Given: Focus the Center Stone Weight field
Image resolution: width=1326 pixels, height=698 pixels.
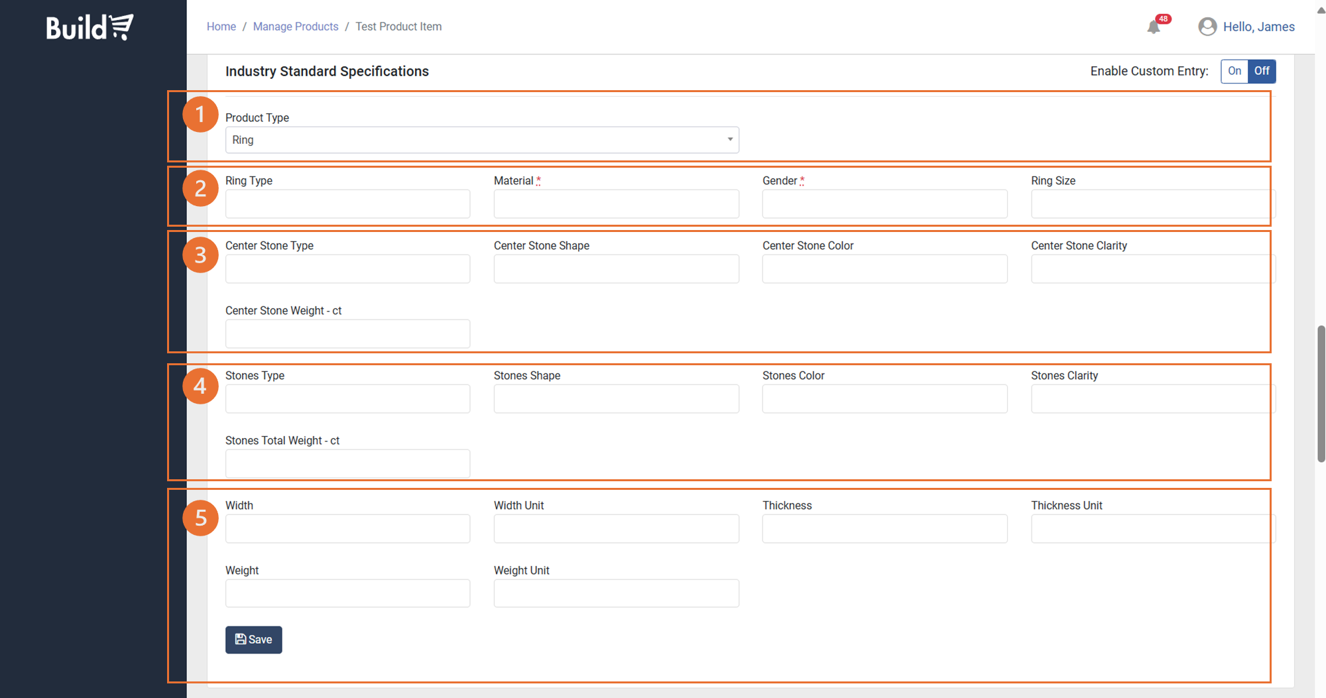Looking at the screenshot, I should (x=347, y=334).
